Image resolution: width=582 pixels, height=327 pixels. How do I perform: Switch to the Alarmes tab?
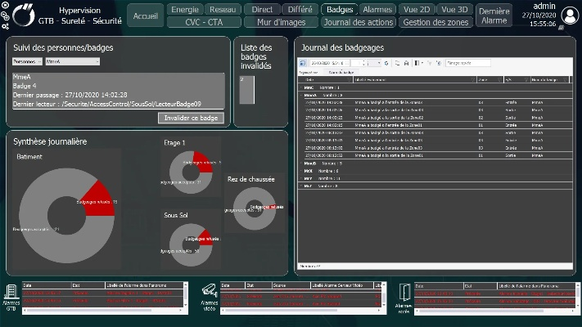pos(377,9)
